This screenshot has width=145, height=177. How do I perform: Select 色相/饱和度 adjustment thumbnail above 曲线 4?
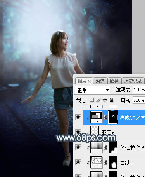point(96,147)
